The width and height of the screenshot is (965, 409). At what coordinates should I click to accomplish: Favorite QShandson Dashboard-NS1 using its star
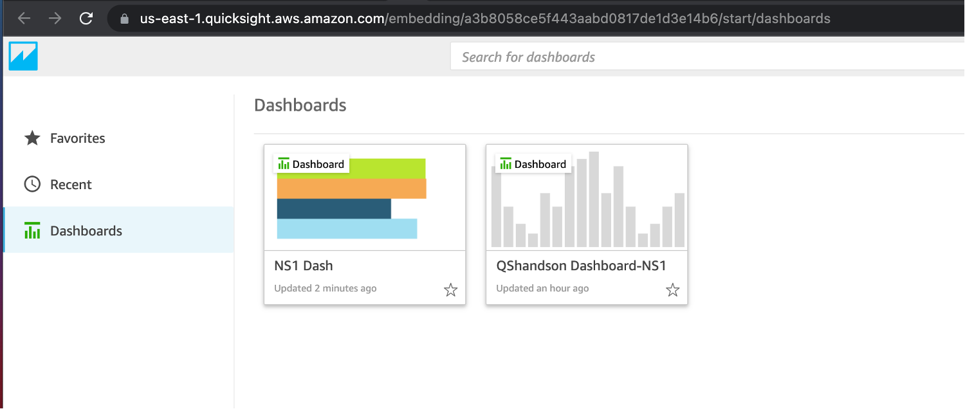673,290
